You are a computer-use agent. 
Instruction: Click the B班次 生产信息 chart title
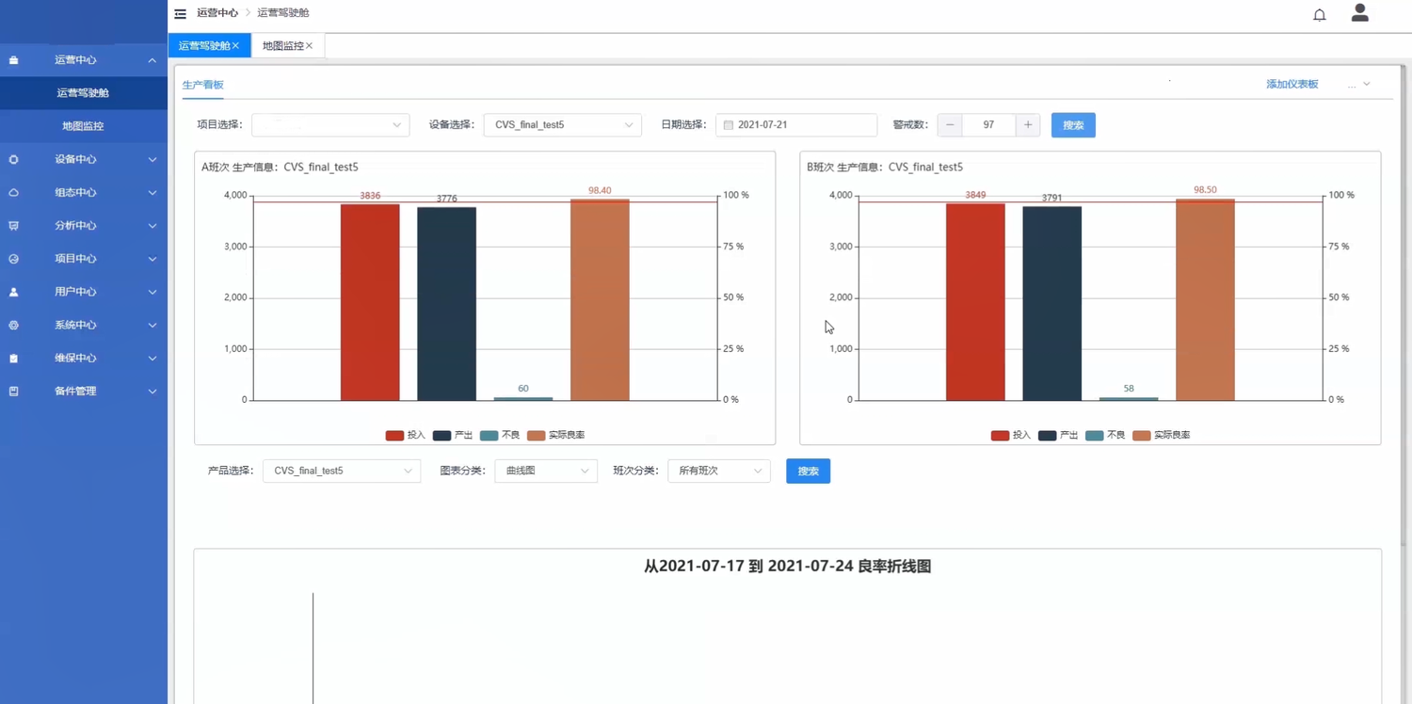(x=885, y=168)
